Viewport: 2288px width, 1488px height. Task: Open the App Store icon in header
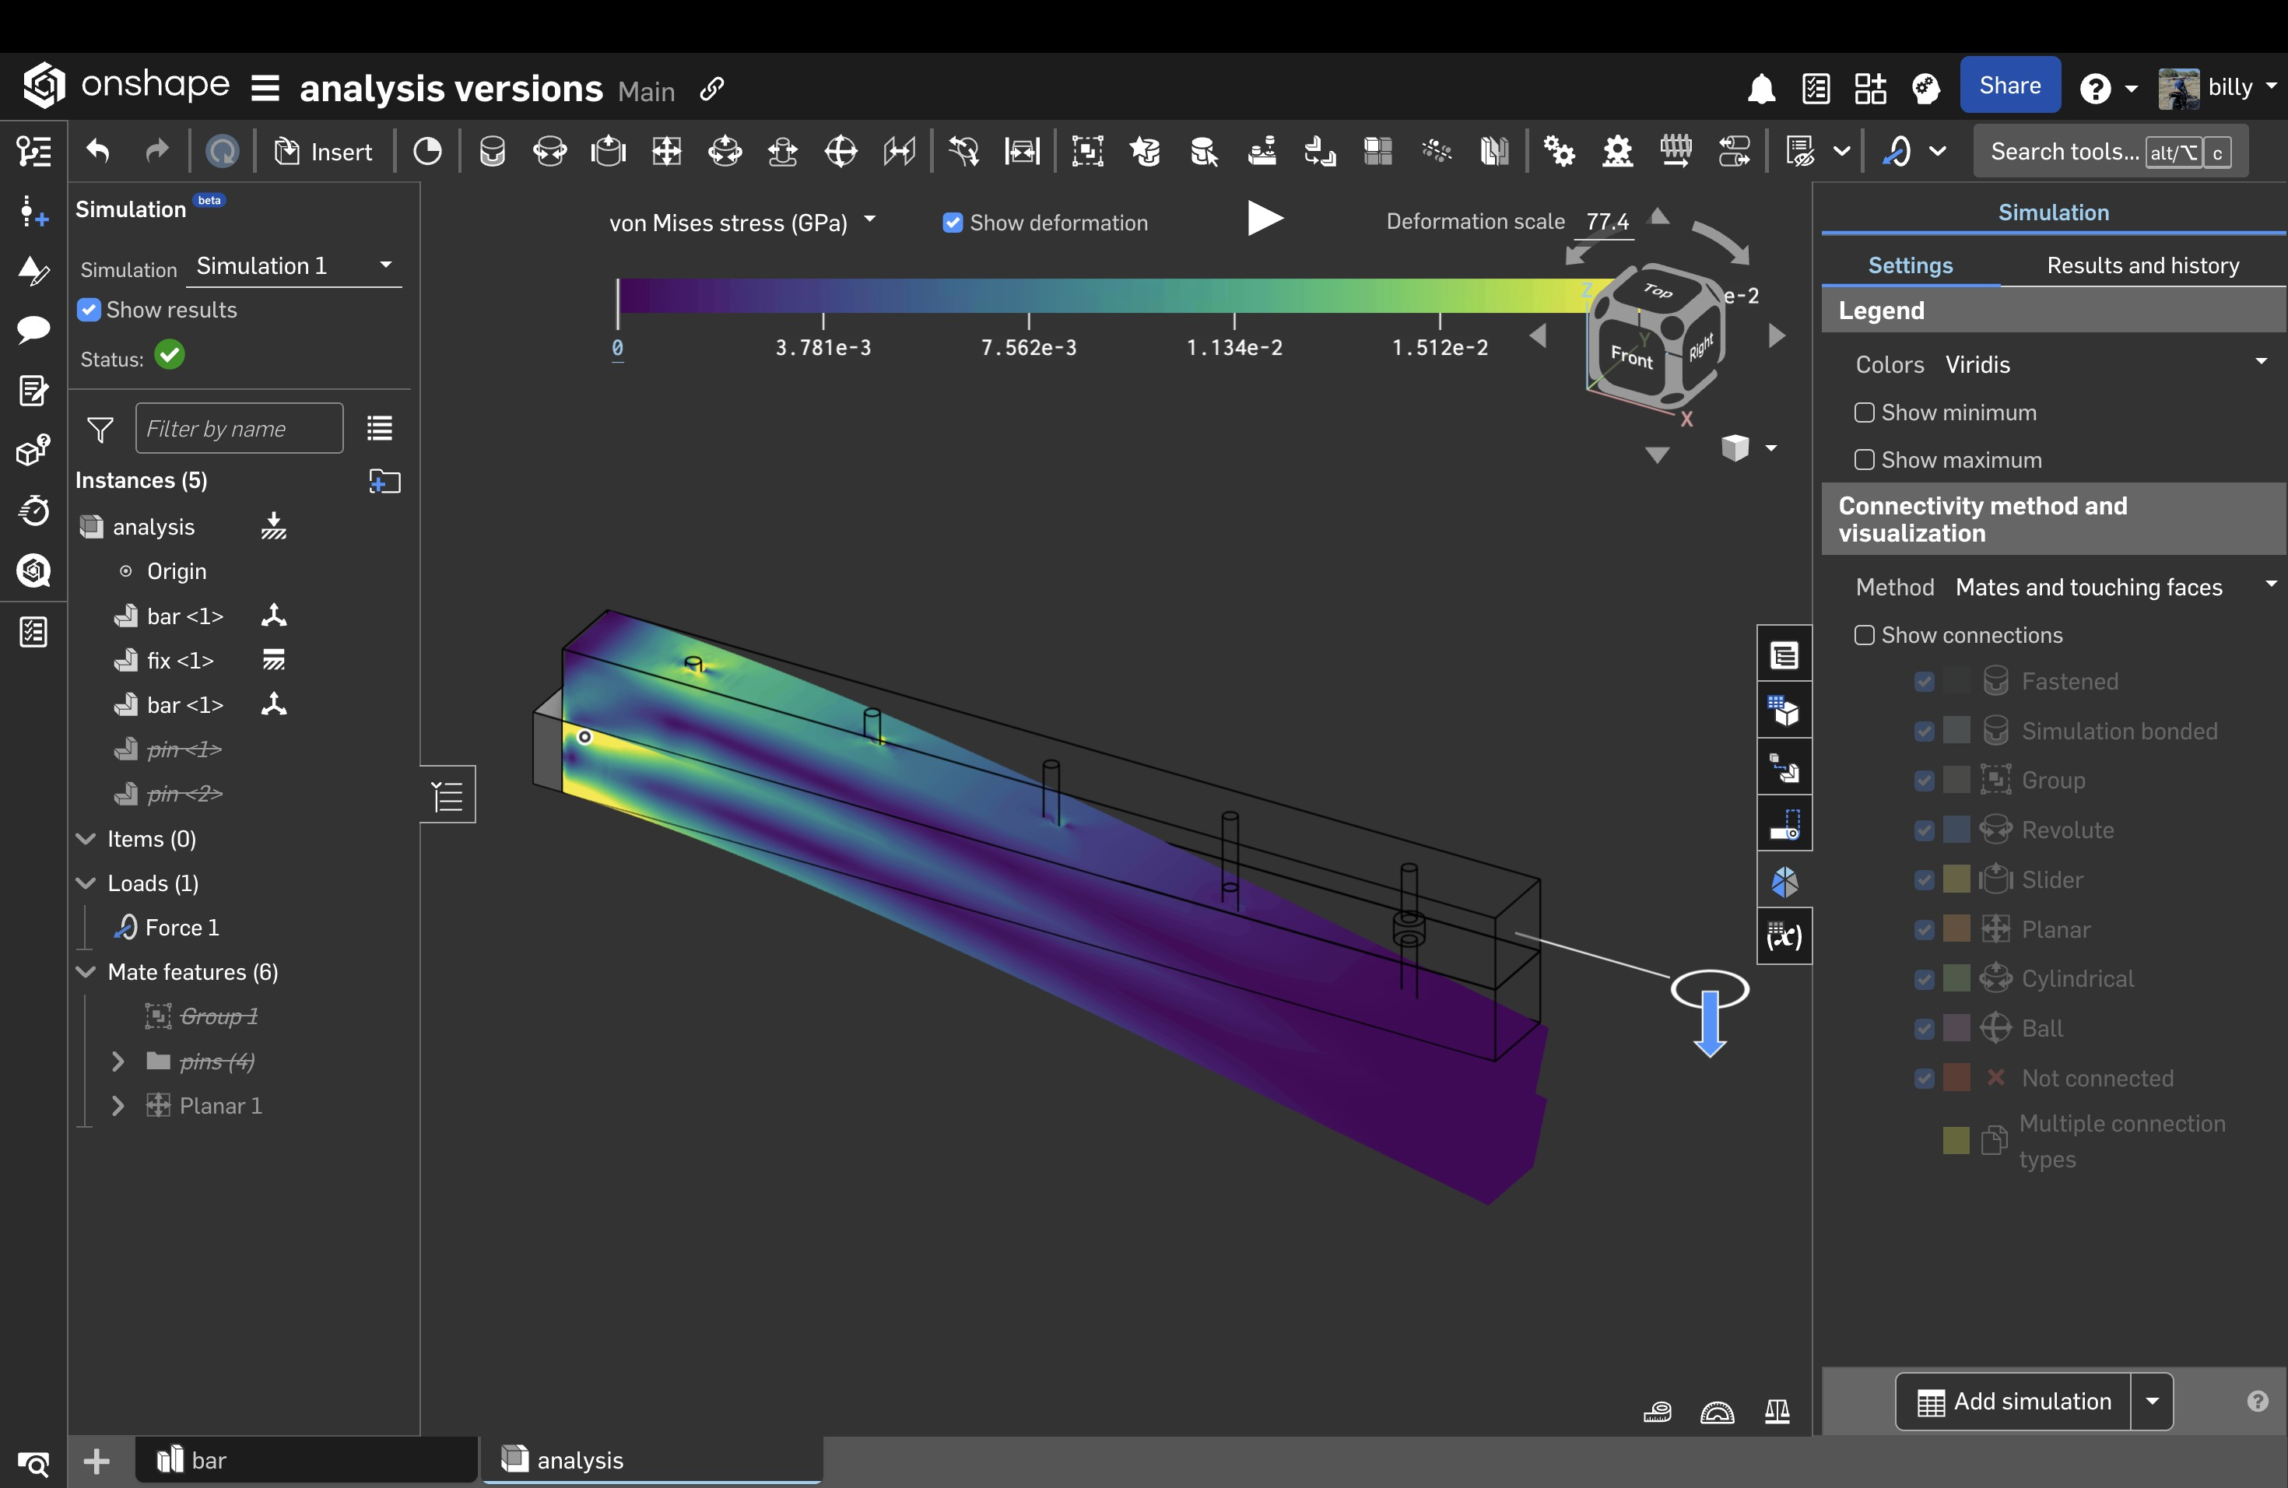1870,89
